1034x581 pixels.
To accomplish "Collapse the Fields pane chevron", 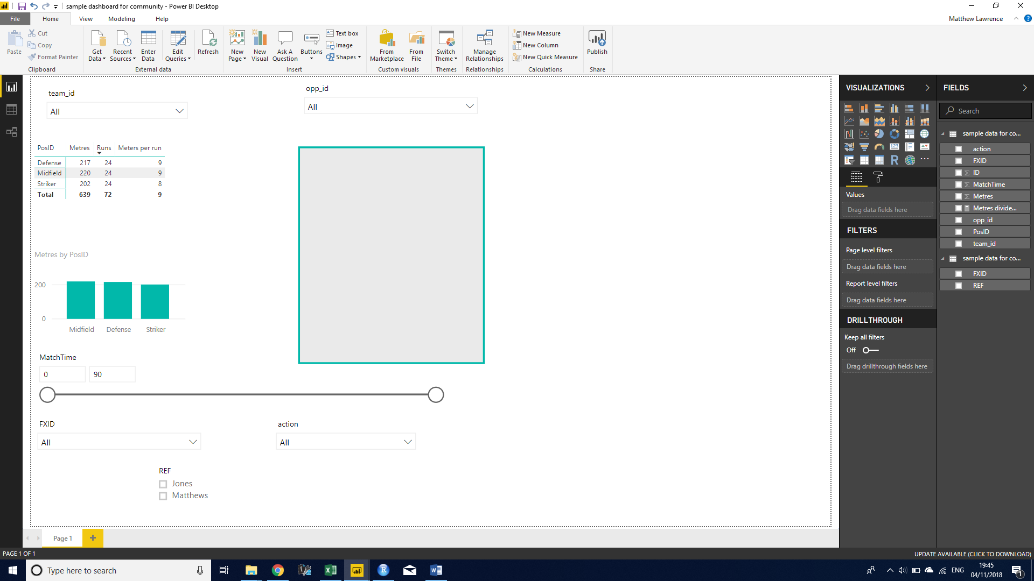I will click(x=1024, y=88).
